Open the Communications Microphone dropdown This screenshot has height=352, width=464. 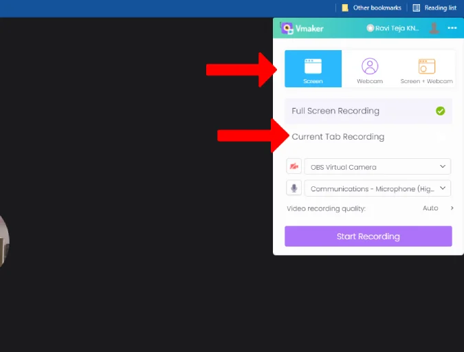377,188
